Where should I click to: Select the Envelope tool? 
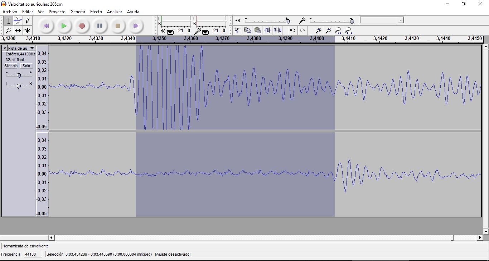pos(18,21)
